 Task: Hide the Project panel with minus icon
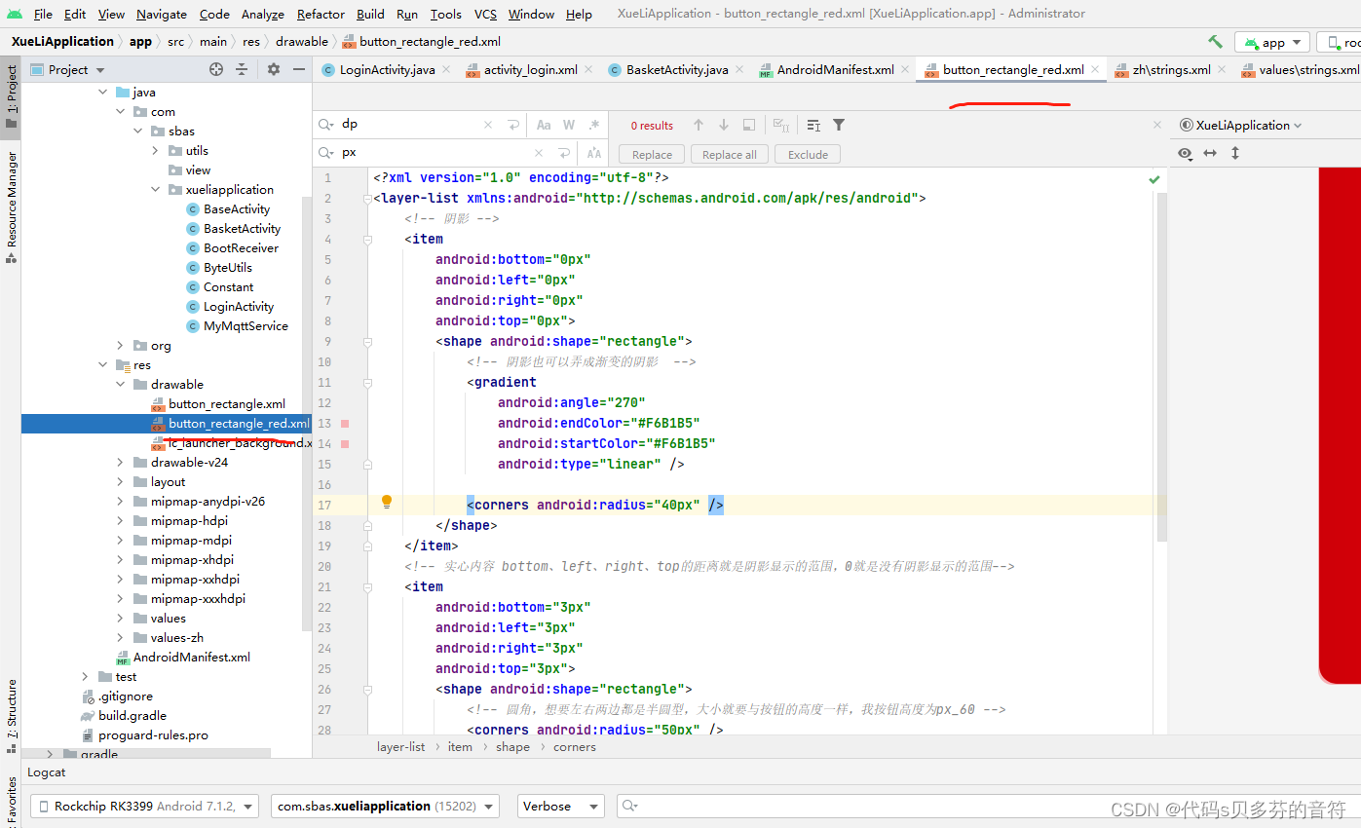point(299,69)
